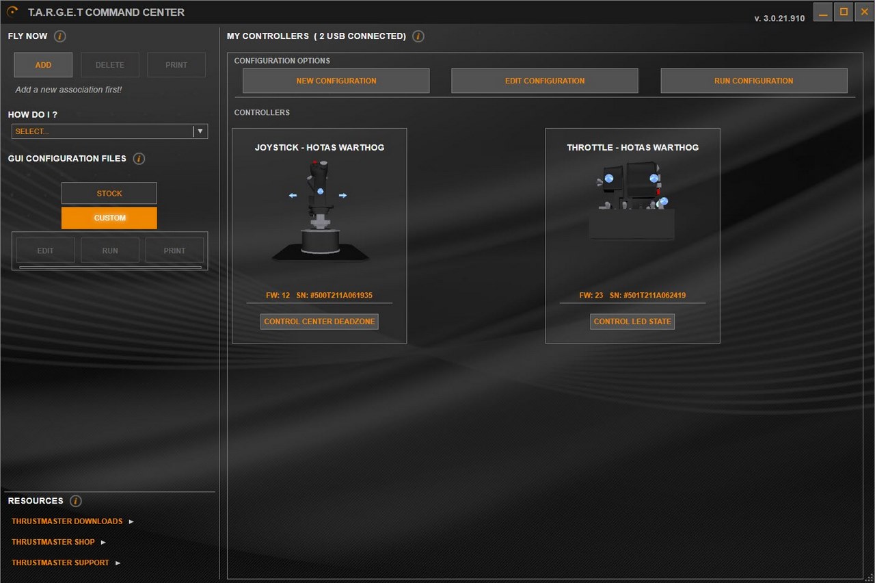Screen dimensions: 875x583
Task: Click the joystick left arrow indicator
Action: point(293,196)
